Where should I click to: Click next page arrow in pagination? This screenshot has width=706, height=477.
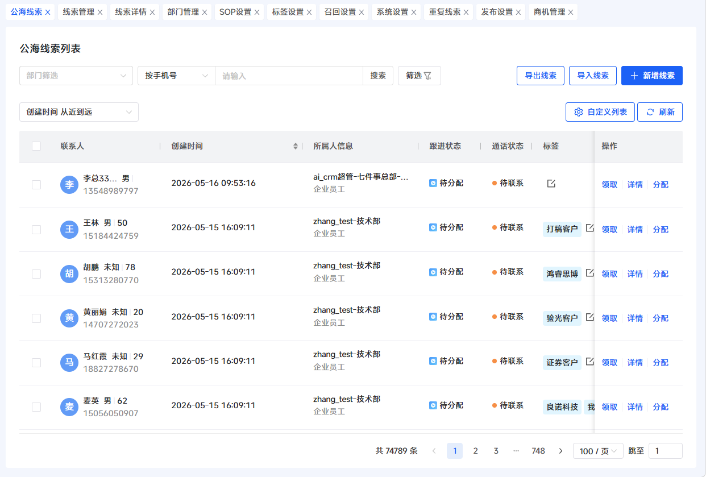[x=560, y=451]
